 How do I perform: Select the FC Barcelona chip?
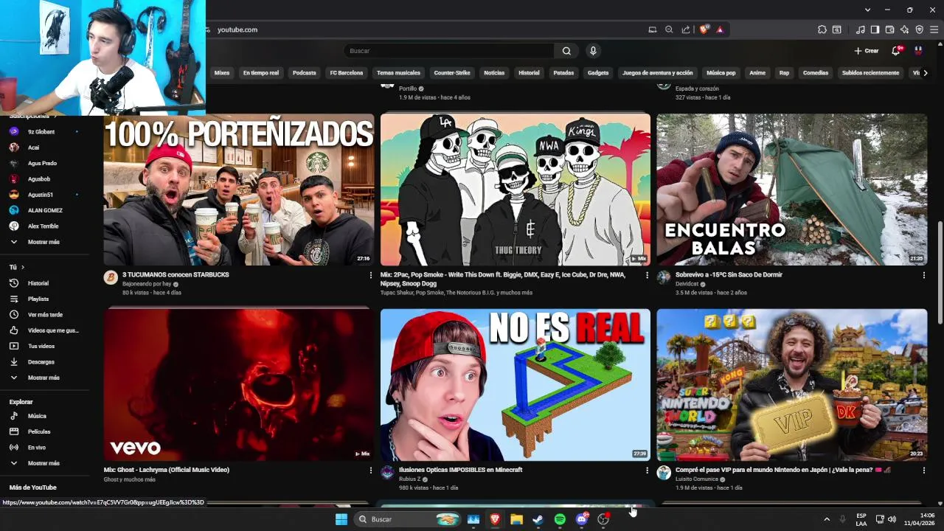[347, 73]
